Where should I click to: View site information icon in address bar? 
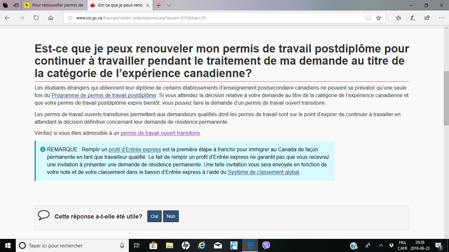click(70, 18)
